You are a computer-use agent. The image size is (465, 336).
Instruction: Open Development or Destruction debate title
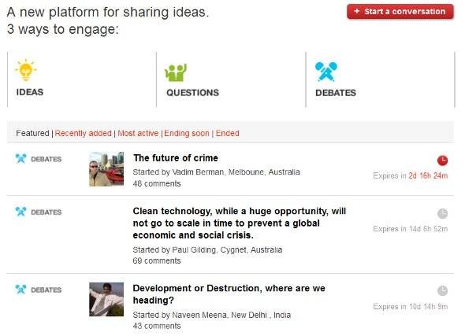pyautogui.click(x=229, y=294)
